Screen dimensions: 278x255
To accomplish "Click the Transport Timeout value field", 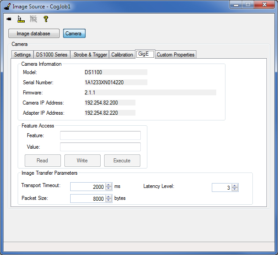I will (x=88, y=187).
